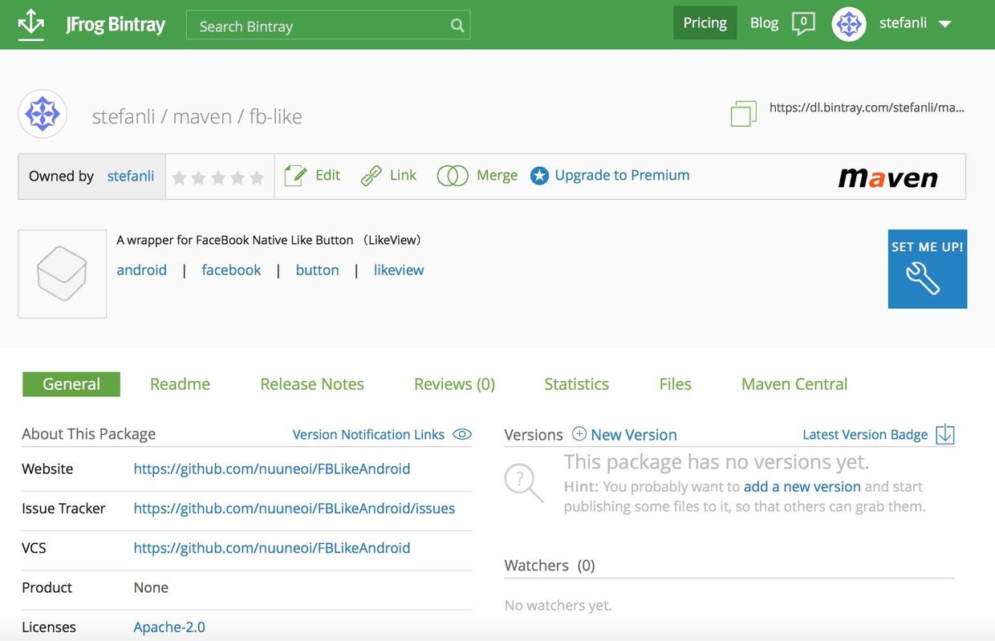The width and height of the screenshot is (995, 641).
Task: Click the Latest Version Badge download icon
Action: [945, 434]
